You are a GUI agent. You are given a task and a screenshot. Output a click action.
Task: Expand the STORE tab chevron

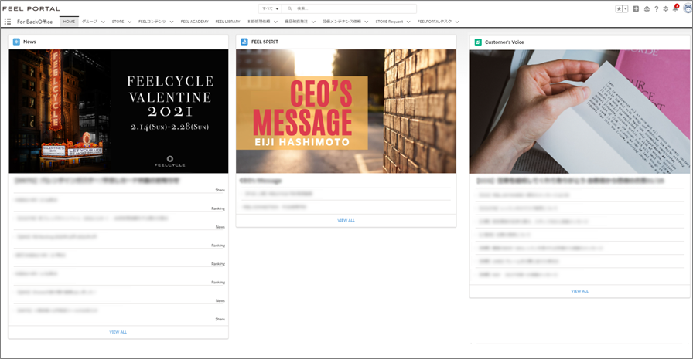[129, 22]
